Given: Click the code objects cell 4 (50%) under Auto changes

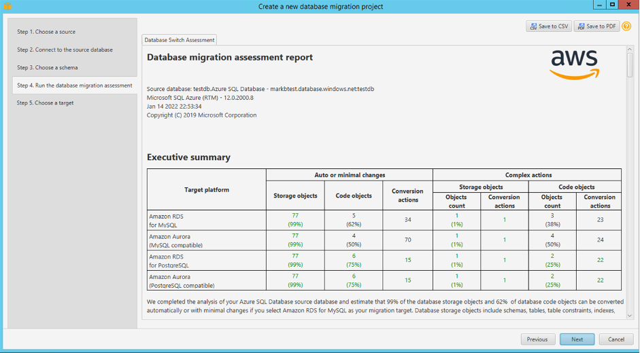Looking at the screenshot, I should [x=354, y=240].
